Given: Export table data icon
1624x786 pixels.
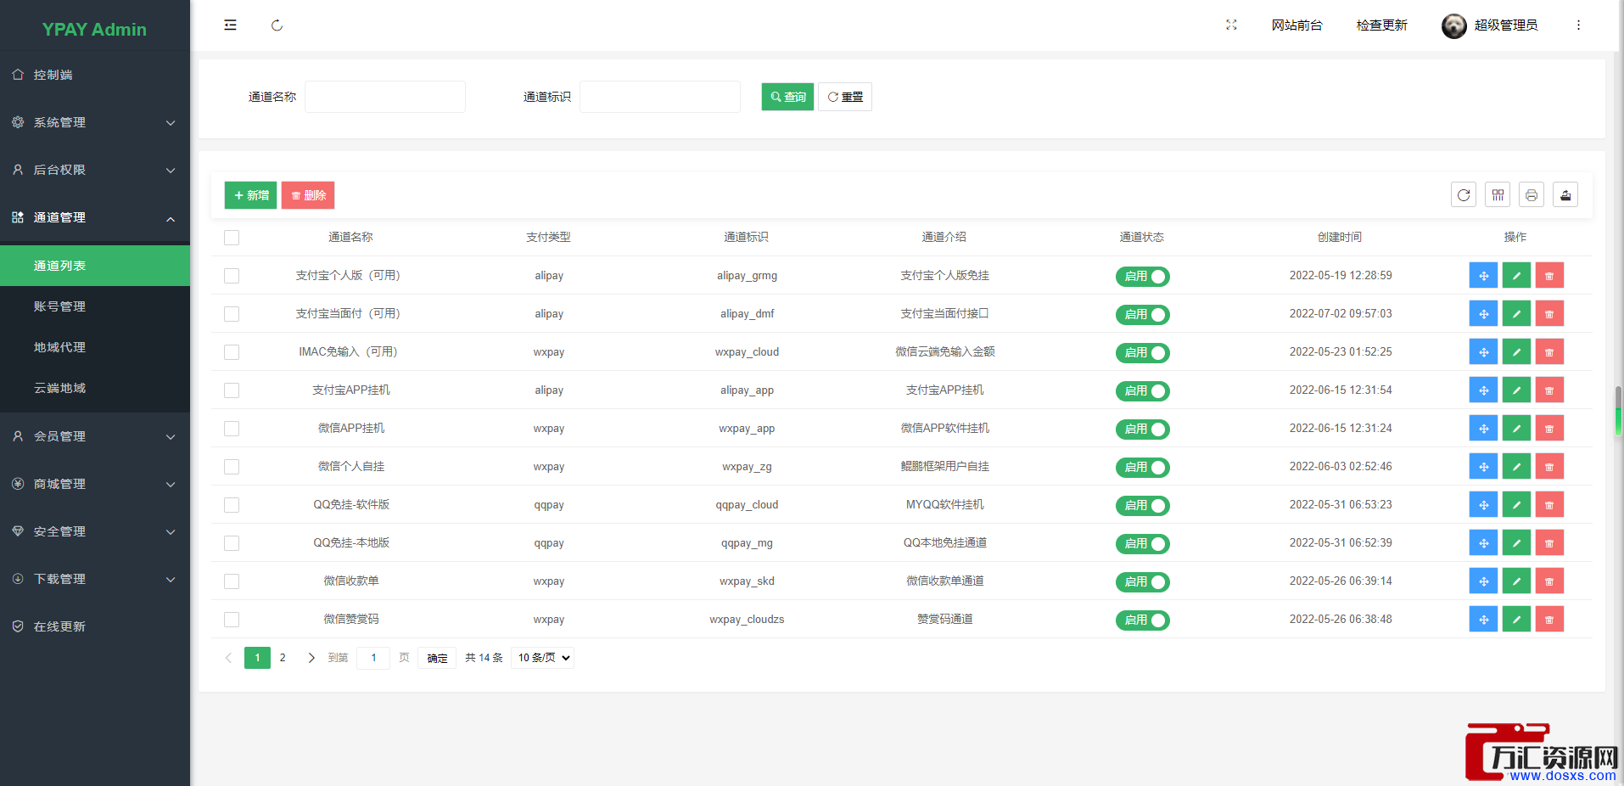Looking at the screenshot, I should coord(1565,195).
